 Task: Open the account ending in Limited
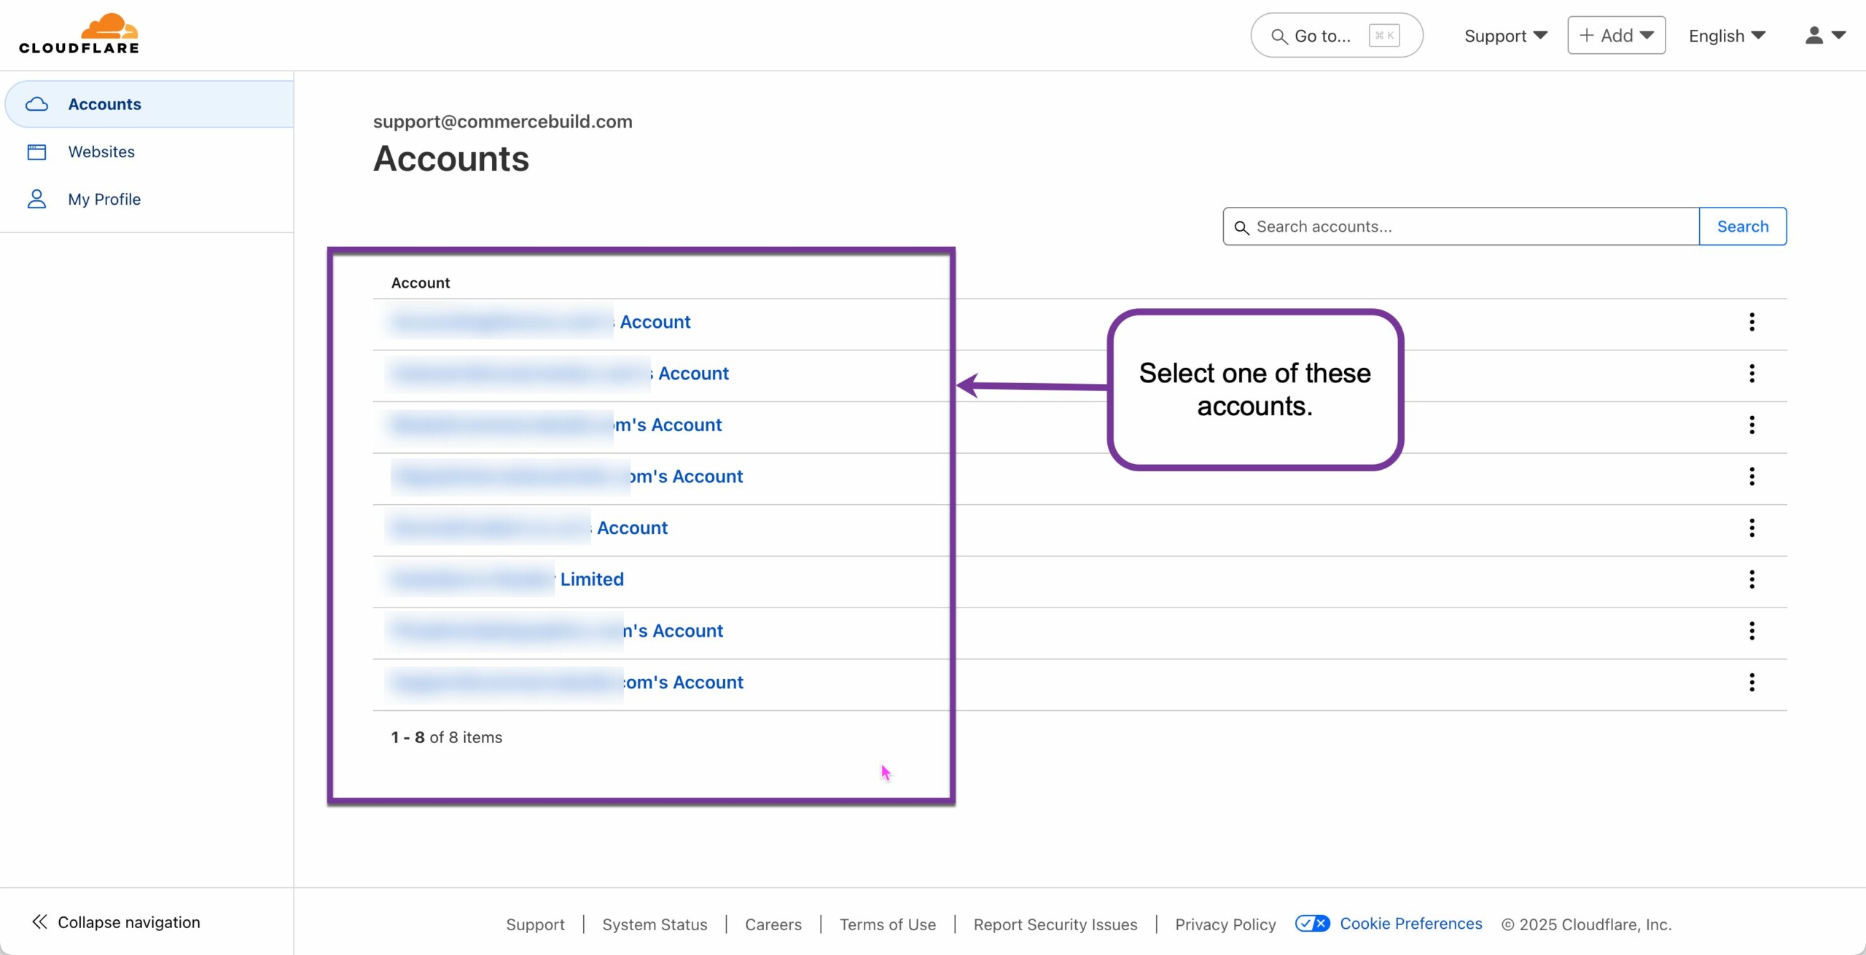591,579
